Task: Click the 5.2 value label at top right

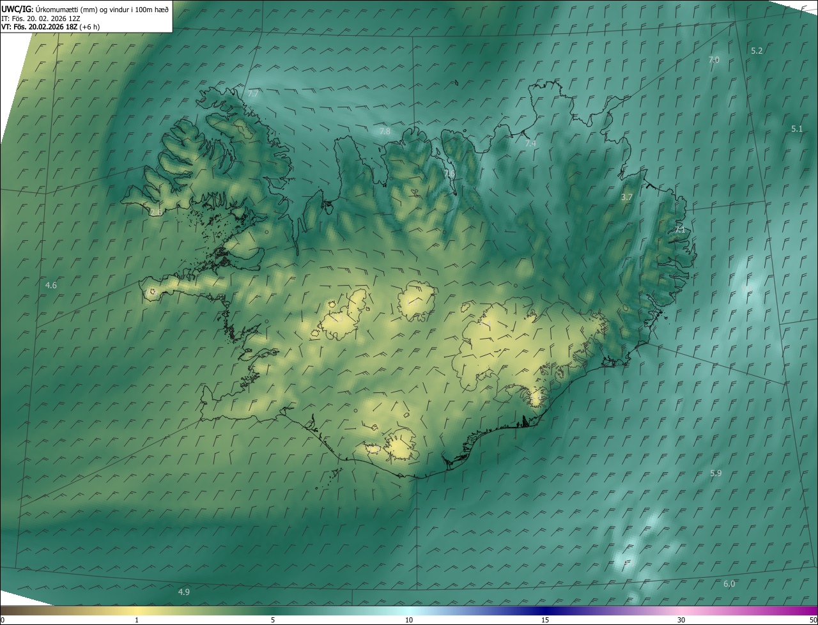Action: click(757, 50)
